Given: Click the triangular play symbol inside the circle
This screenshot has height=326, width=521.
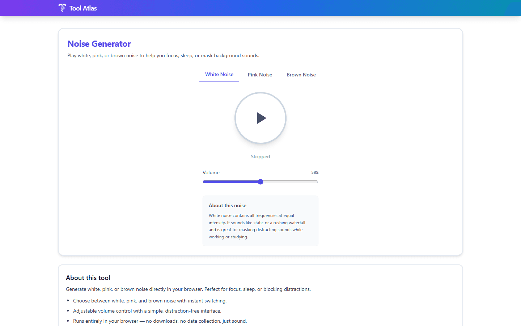Looking at the screenshot, I should [261, 118].
